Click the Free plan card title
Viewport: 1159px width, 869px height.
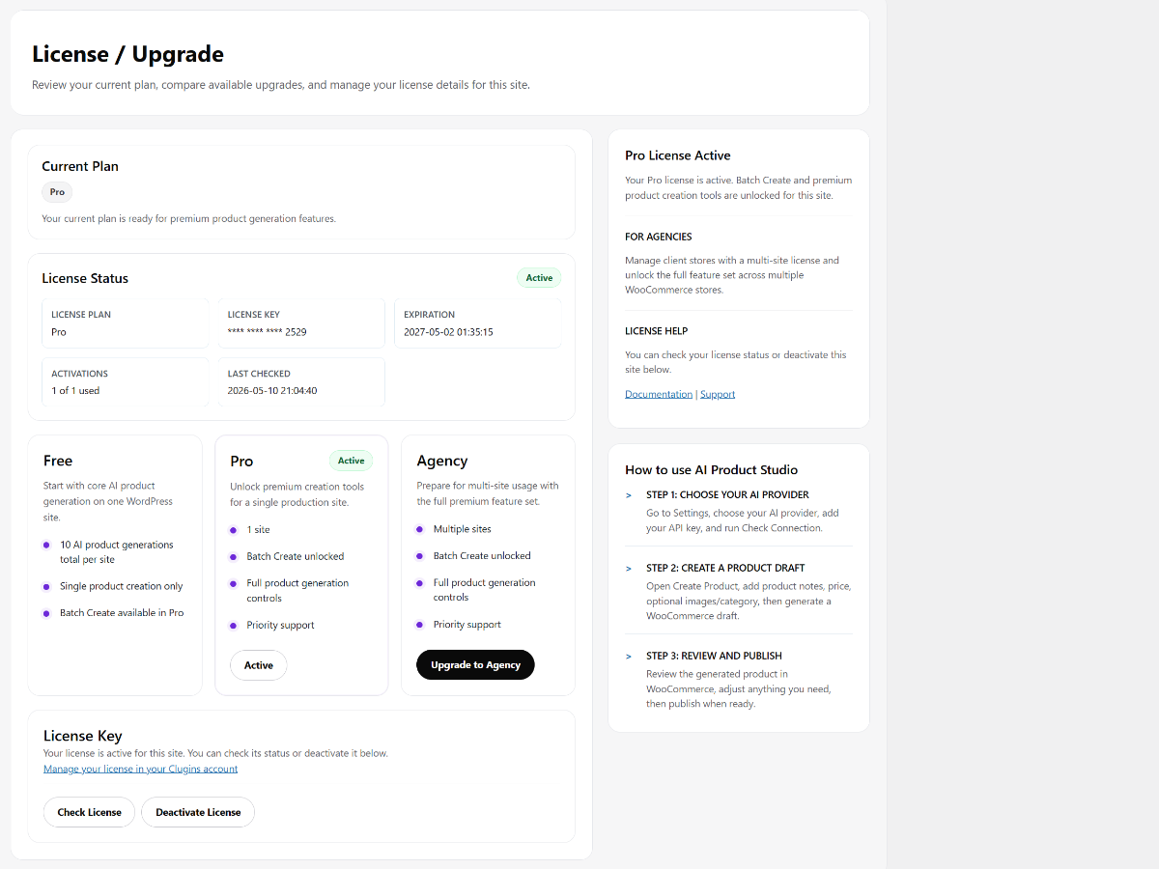tap(58, 461)
